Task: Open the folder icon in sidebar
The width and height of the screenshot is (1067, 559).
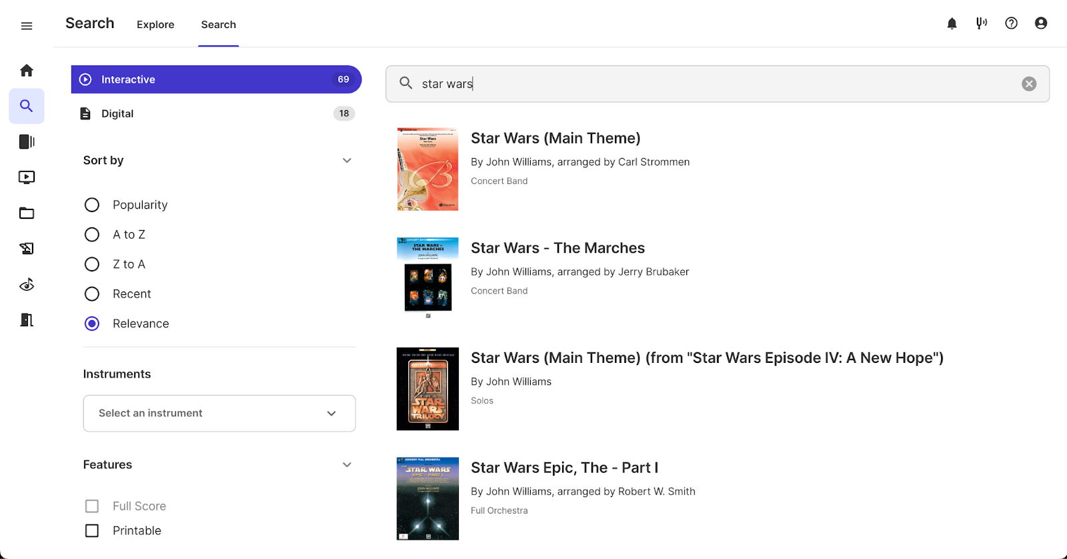Action: pos(27,213)
